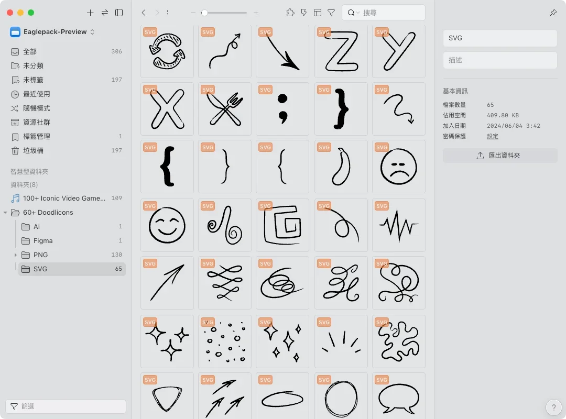Open the Eaglepack-Preview library switcher
The image size is (566, 419).
52,32
